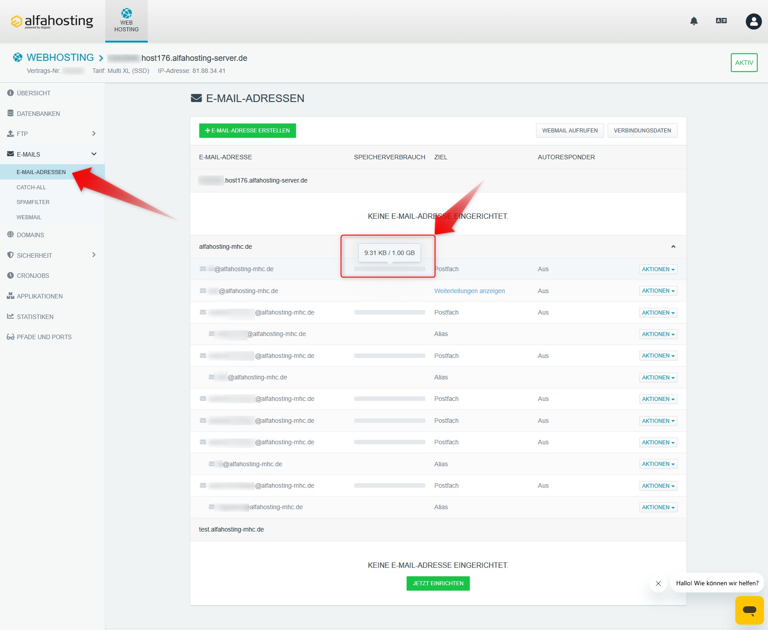Click the language switch icon

(721, 21)
